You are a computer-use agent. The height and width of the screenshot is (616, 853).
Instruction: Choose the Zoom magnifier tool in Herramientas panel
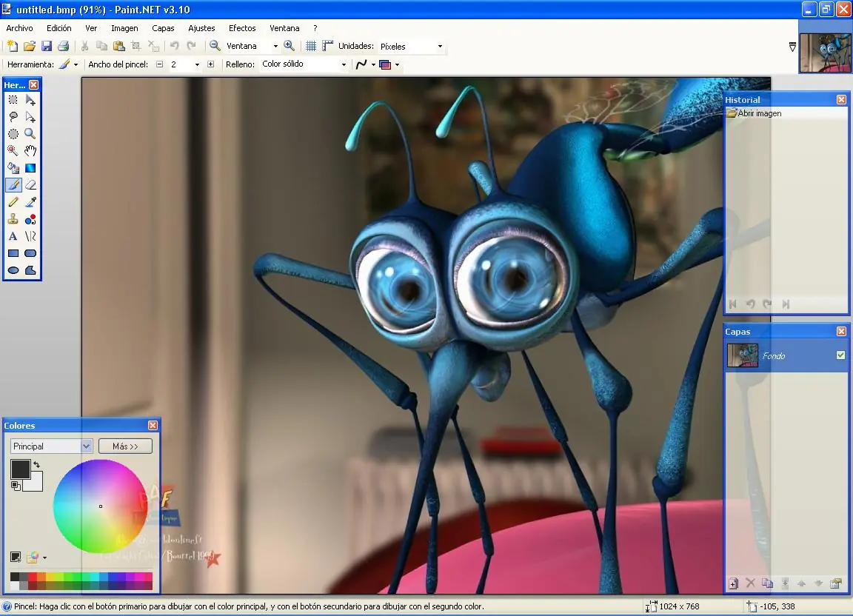[30, 134]
